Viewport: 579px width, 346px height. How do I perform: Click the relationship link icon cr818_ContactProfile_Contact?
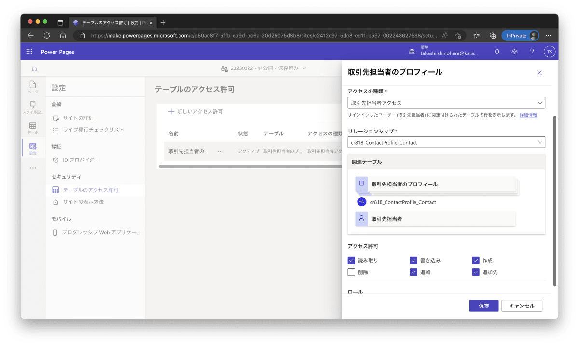click(361, 202)
